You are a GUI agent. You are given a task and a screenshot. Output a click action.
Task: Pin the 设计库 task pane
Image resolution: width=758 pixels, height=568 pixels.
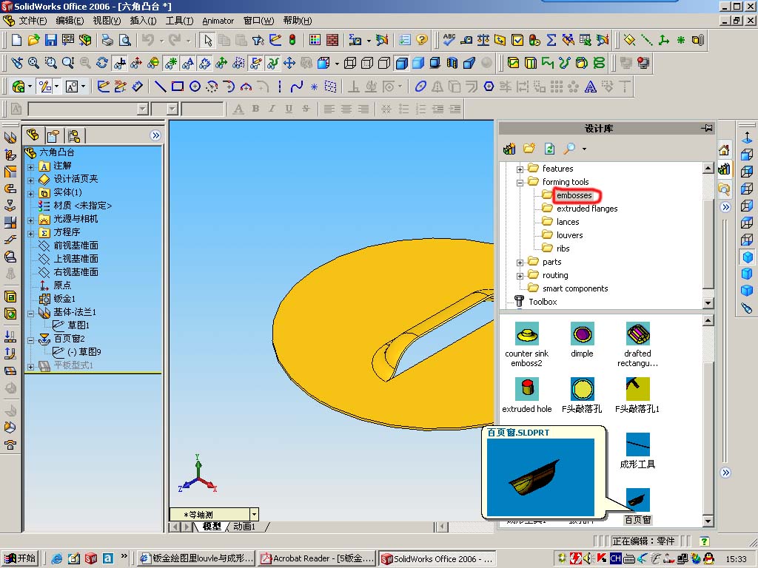pyautogui.click(x=707, y=128)
